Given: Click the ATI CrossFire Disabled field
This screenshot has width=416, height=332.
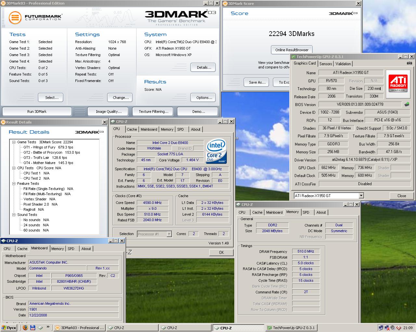Looking at the screenshot, I should click(x=364, y=184).
